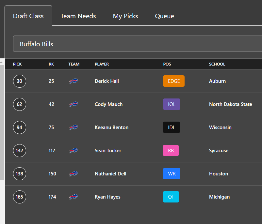
Task: Click the cyan OT position tag
Action: 171,197
